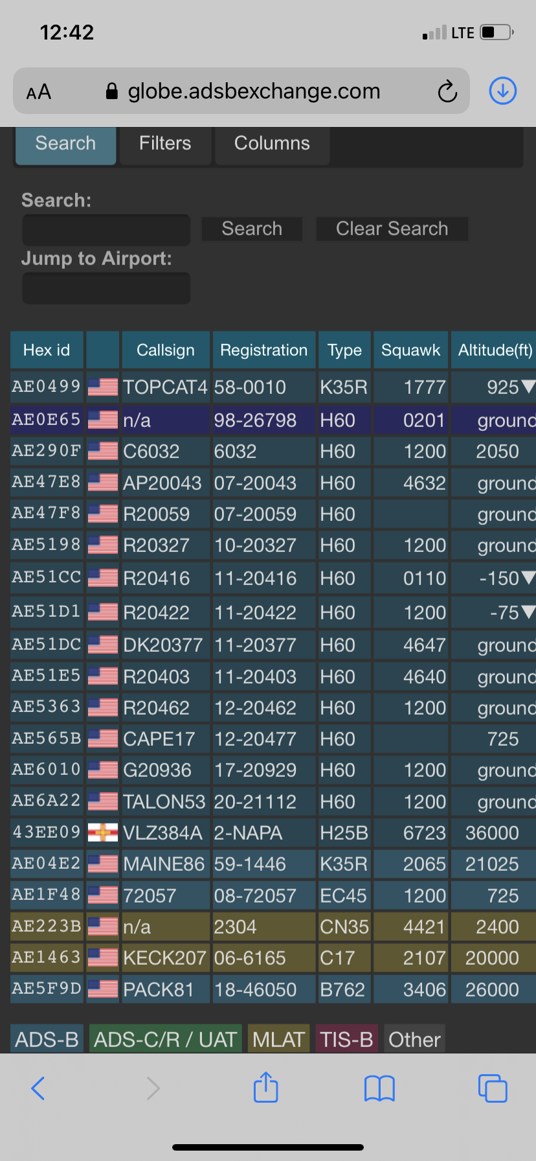This screenshot has width=536, height=1161.
Task: Select callsign DK20377
Action: point(163,645)
